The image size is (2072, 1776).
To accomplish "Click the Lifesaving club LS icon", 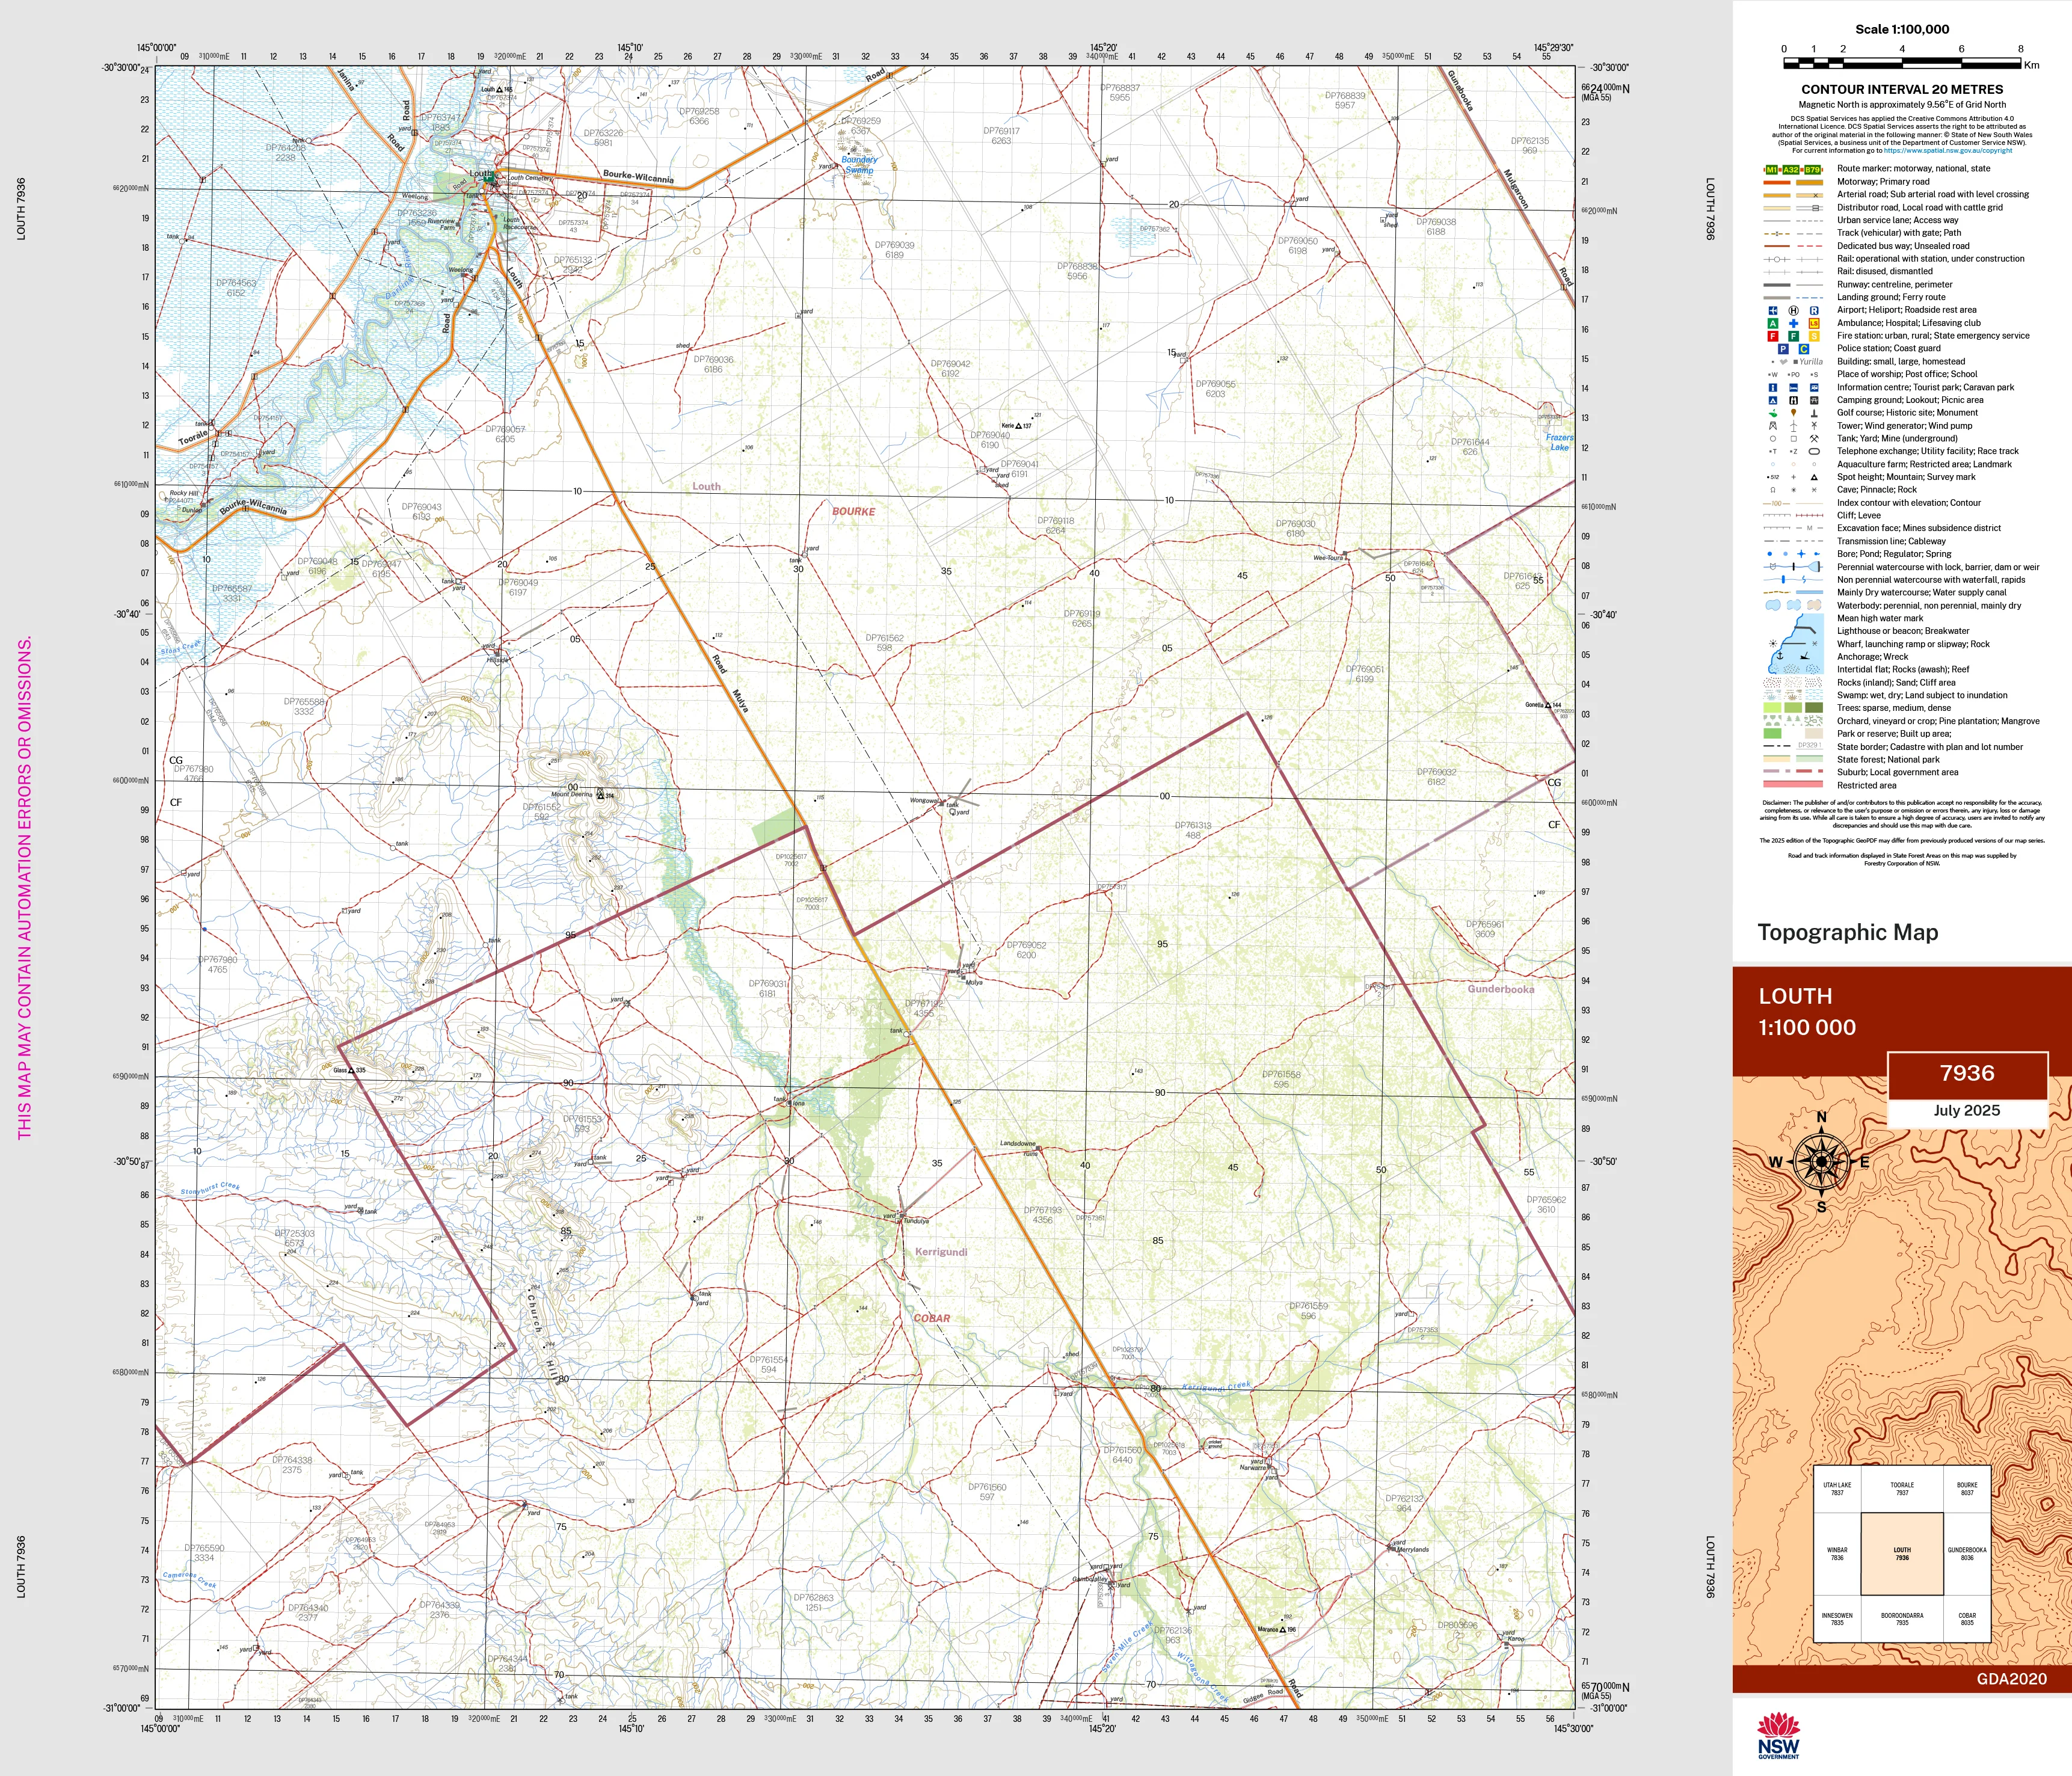I will 1814,323.
